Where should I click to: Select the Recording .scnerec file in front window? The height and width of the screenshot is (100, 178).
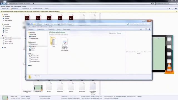point(65,44)
